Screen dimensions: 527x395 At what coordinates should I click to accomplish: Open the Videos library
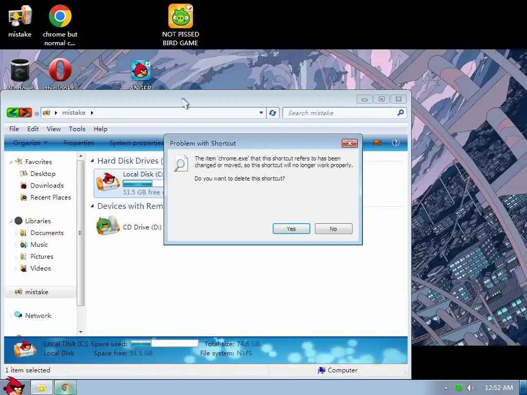(x=40, y=268)
